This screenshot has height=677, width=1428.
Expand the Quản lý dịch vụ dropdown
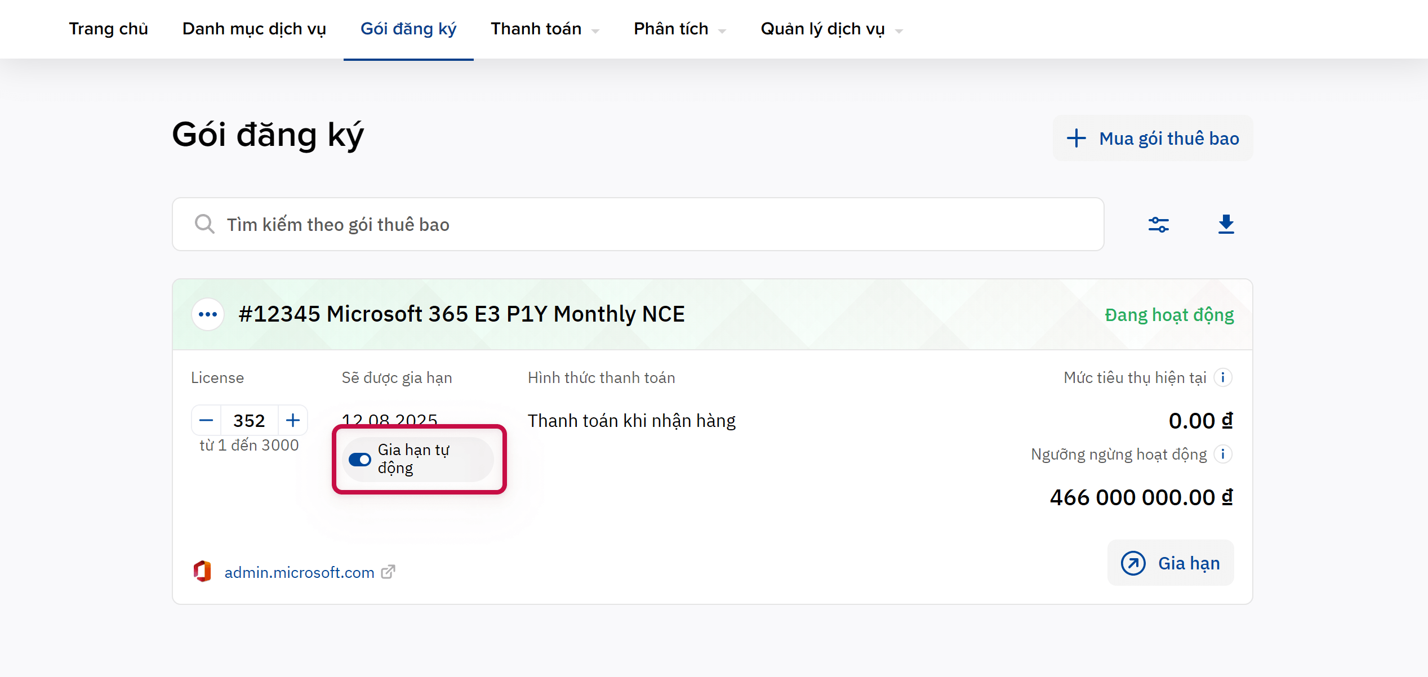tap(831, 29)
